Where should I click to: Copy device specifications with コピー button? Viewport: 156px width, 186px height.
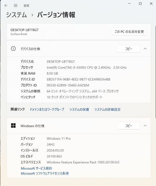point(129,49)
